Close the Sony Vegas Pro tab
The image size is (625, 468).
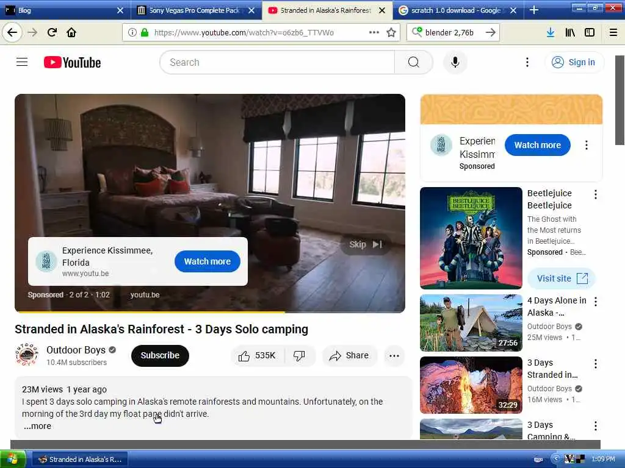coord(251,10)
